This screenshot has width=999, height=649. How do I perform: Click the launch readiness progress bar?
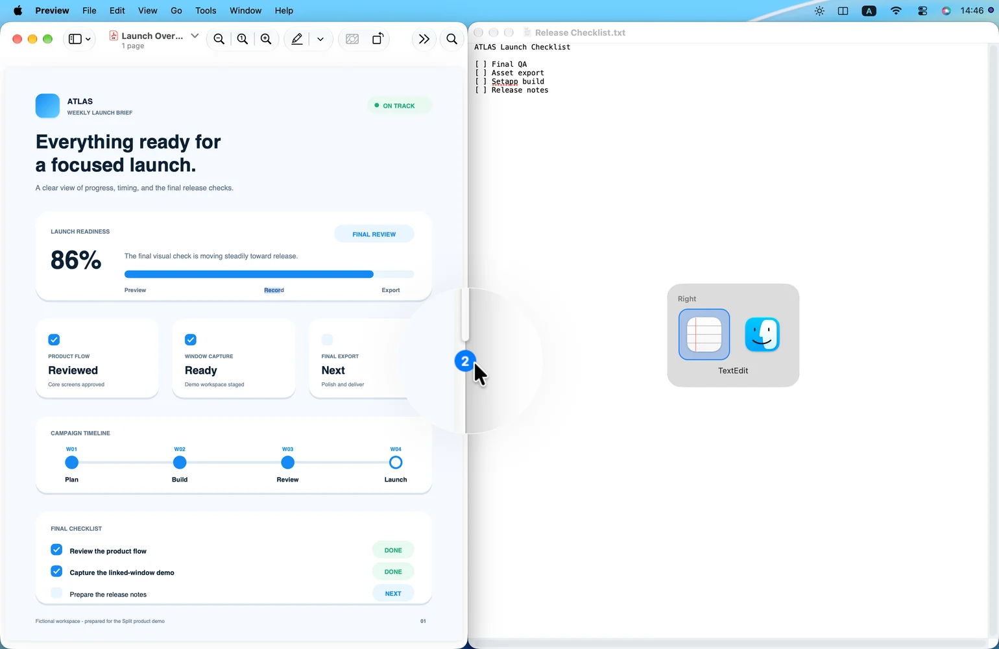coord(269,274)
